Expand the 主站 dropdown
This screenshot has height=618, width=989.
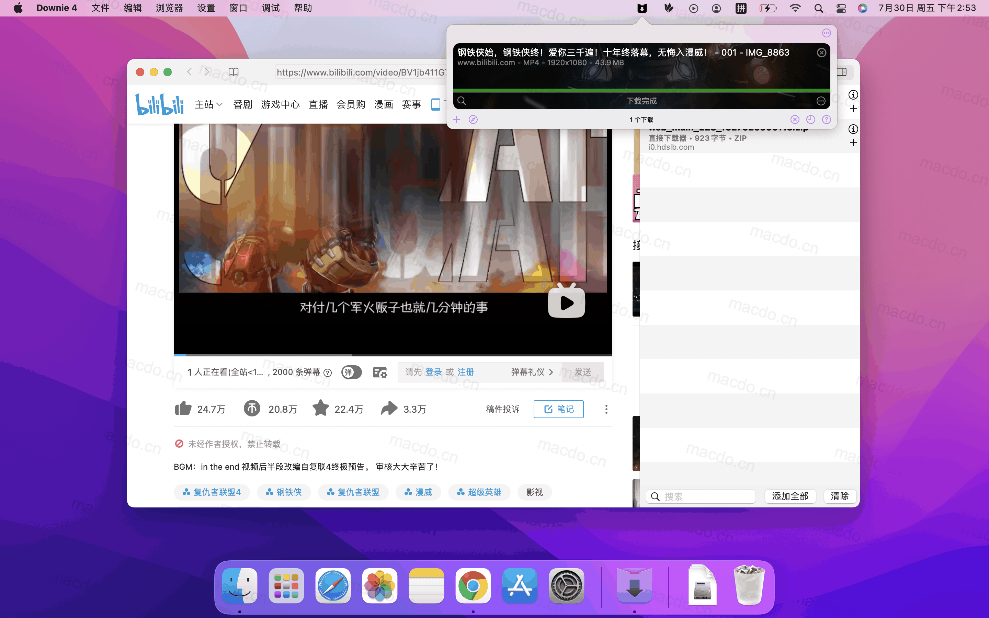pos(208,105)
